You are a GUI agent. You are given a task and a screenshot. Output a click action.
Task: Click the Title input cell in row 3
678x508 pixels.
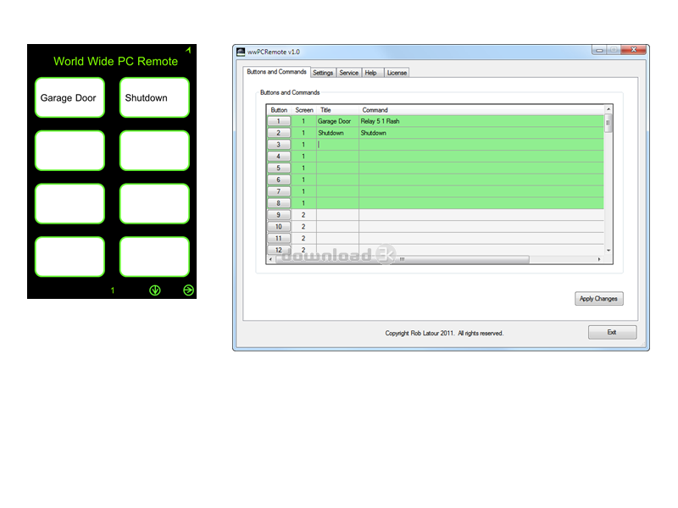pyautogui.click(x=337, y=144)
